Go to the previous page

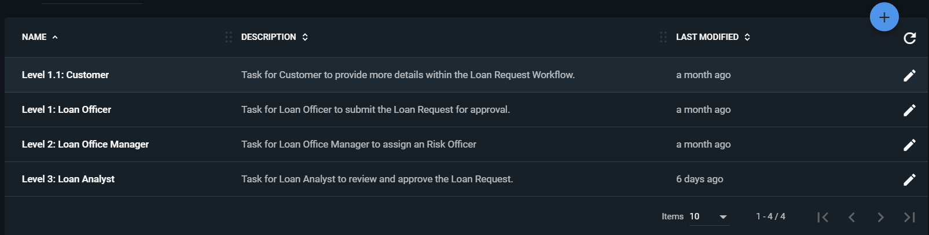click(851, 217)
